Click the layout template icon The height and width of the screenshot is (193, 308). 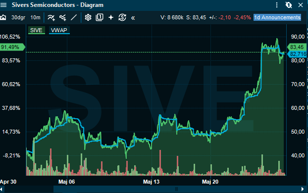point(100,17)
